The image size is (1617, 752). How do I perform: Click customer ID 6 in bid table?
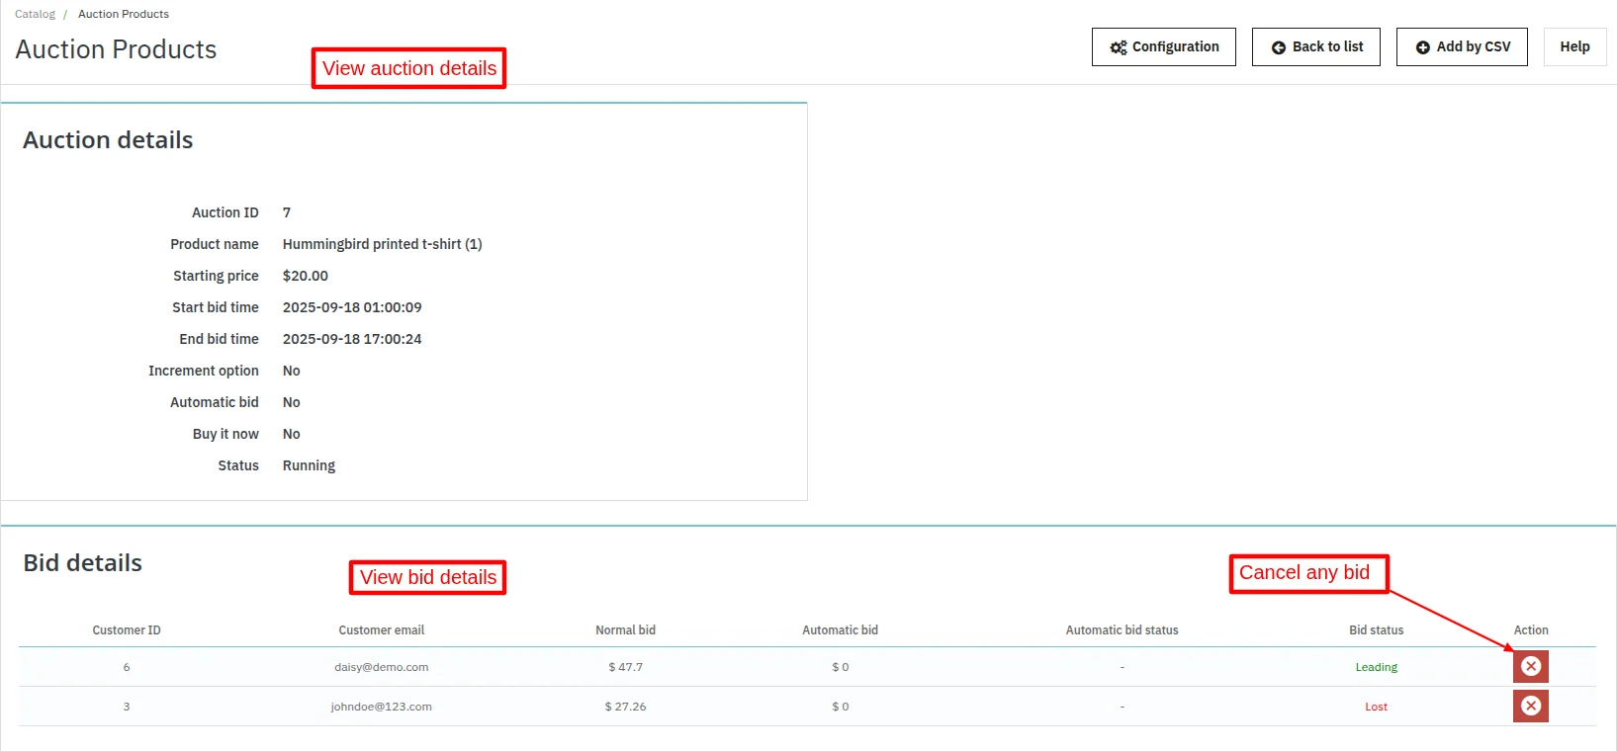click(127, 667)
